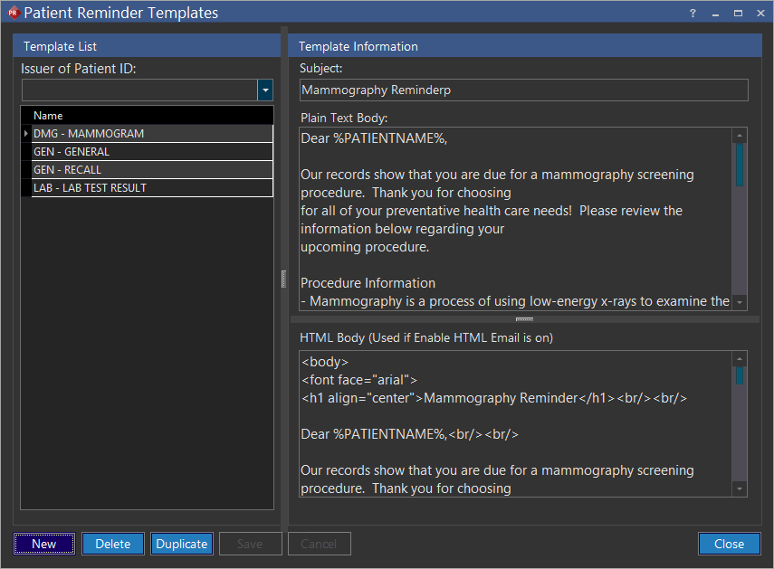The width and height of the screenshot is (774, 569).
Task: Click the HTML Body scrollbar up arrow
Action: coord(739,356)
